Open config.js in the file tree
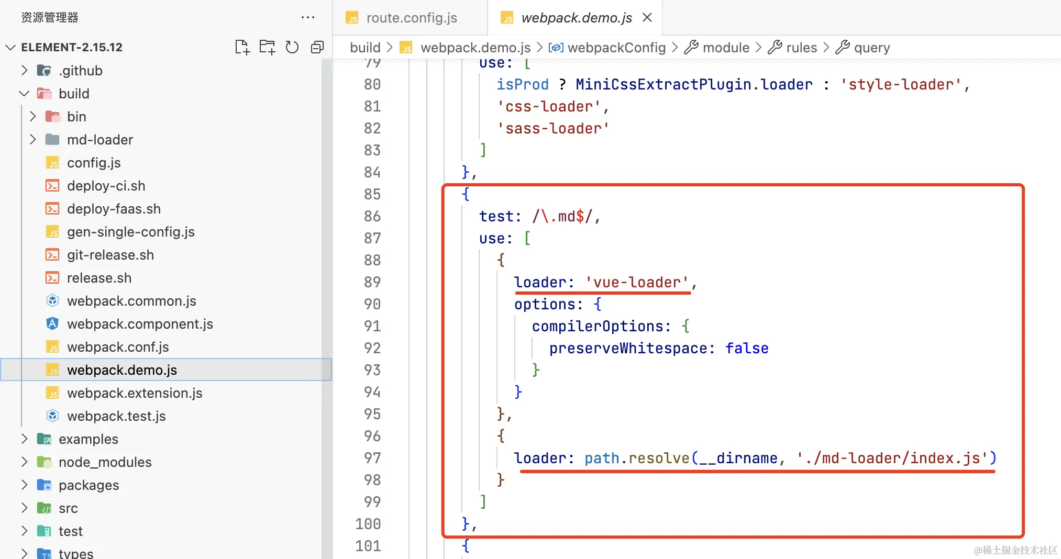 (94, 163)
